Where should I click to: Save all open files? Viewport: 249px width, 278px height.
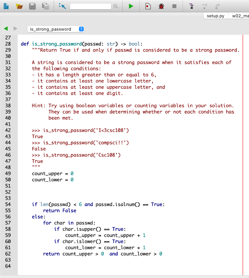pyautogui.click(x=45, y=6)
